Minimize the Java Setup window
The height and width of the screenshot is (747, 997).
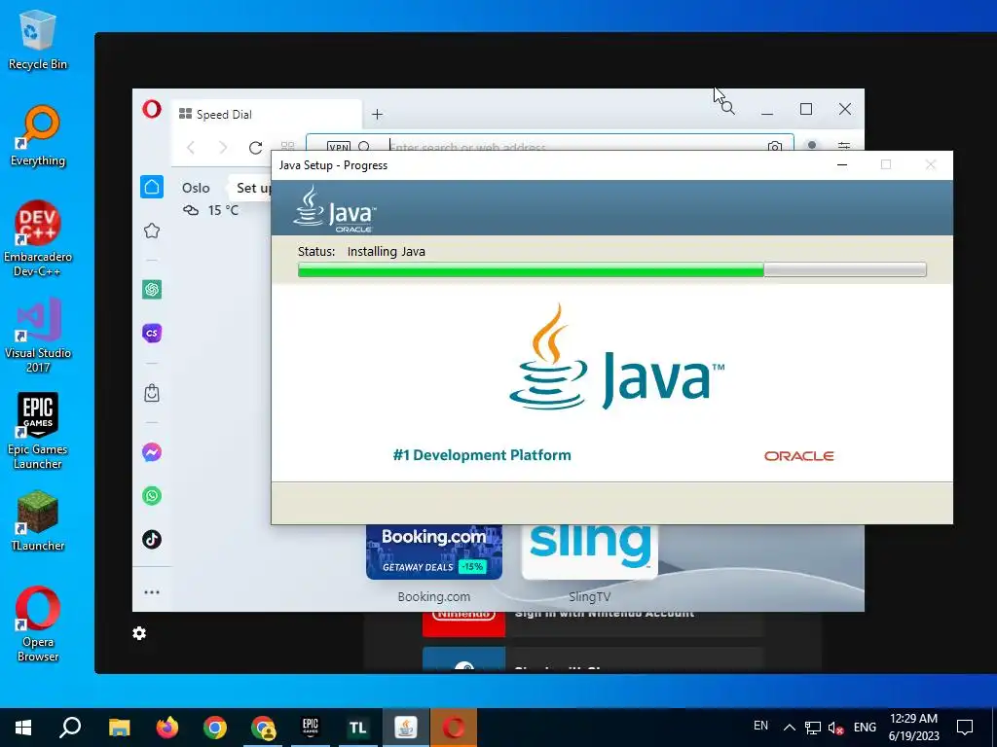coord(842,165)
